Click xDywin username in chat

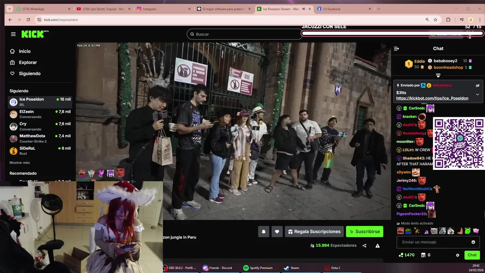pos(404,172)
